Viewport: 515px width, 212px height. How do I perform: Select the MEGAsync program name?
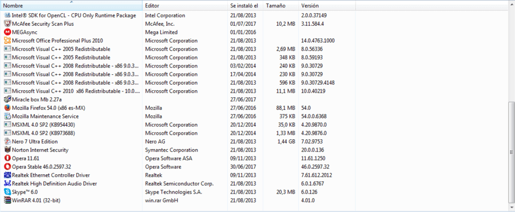(25, 32)
